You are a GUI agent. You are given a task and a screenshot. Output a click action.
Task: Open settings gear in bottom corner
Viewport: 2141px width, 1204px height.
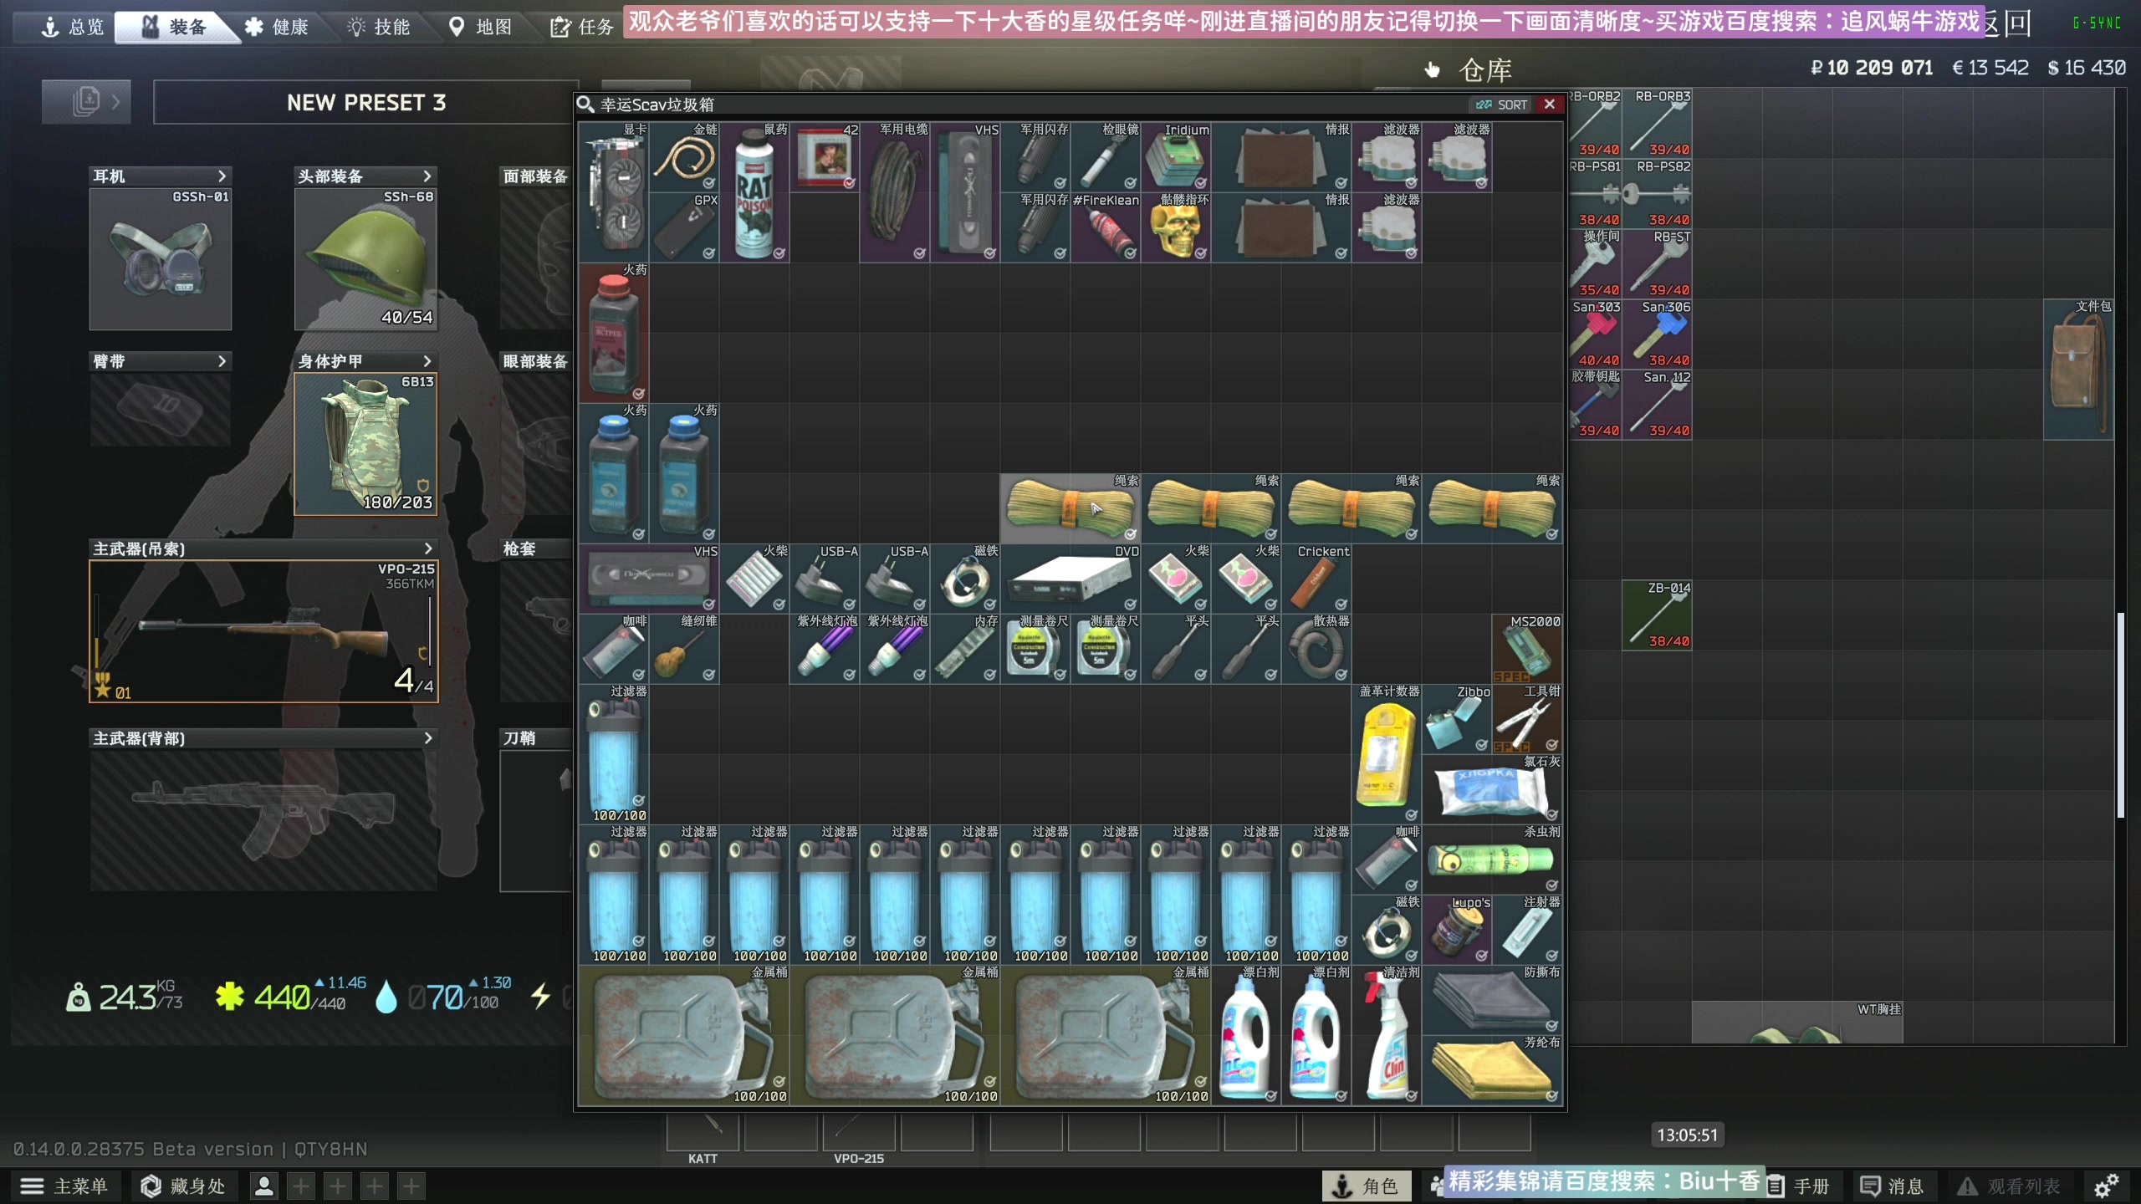click(2106, 1186)
